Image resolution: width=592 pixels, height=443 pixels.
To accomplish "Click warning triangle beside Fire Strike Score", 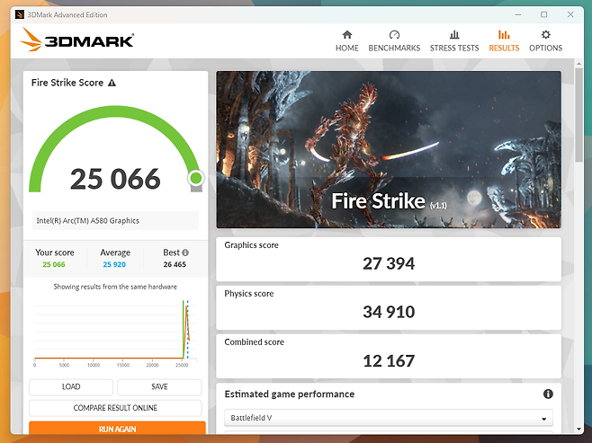I will [x=112, y=83].
